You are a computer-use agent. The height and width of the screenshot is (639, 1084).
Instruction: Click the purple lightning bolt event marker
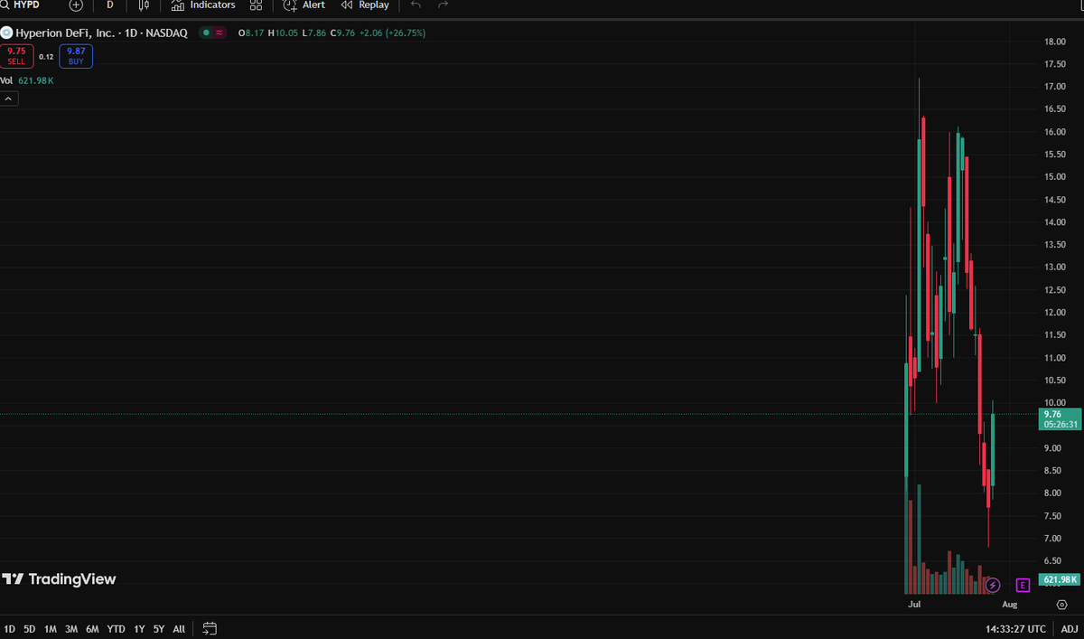pos(993,586)
